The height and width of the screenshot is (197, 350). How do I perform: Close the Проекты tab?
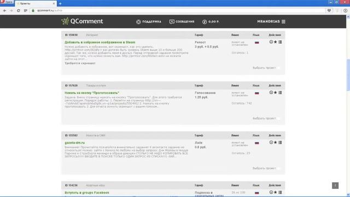pyautogui.click(x=54, y=4)
